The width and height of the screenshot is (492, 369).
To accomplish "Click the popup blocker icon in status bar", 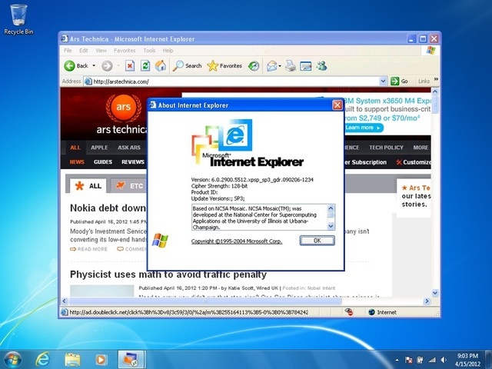I will [348, 312].
